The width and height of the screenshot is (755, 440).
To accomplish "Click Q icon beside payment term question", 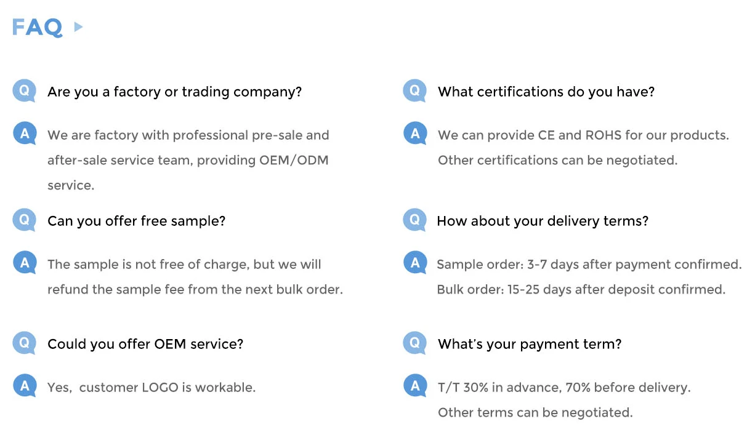I will [415, 343].
